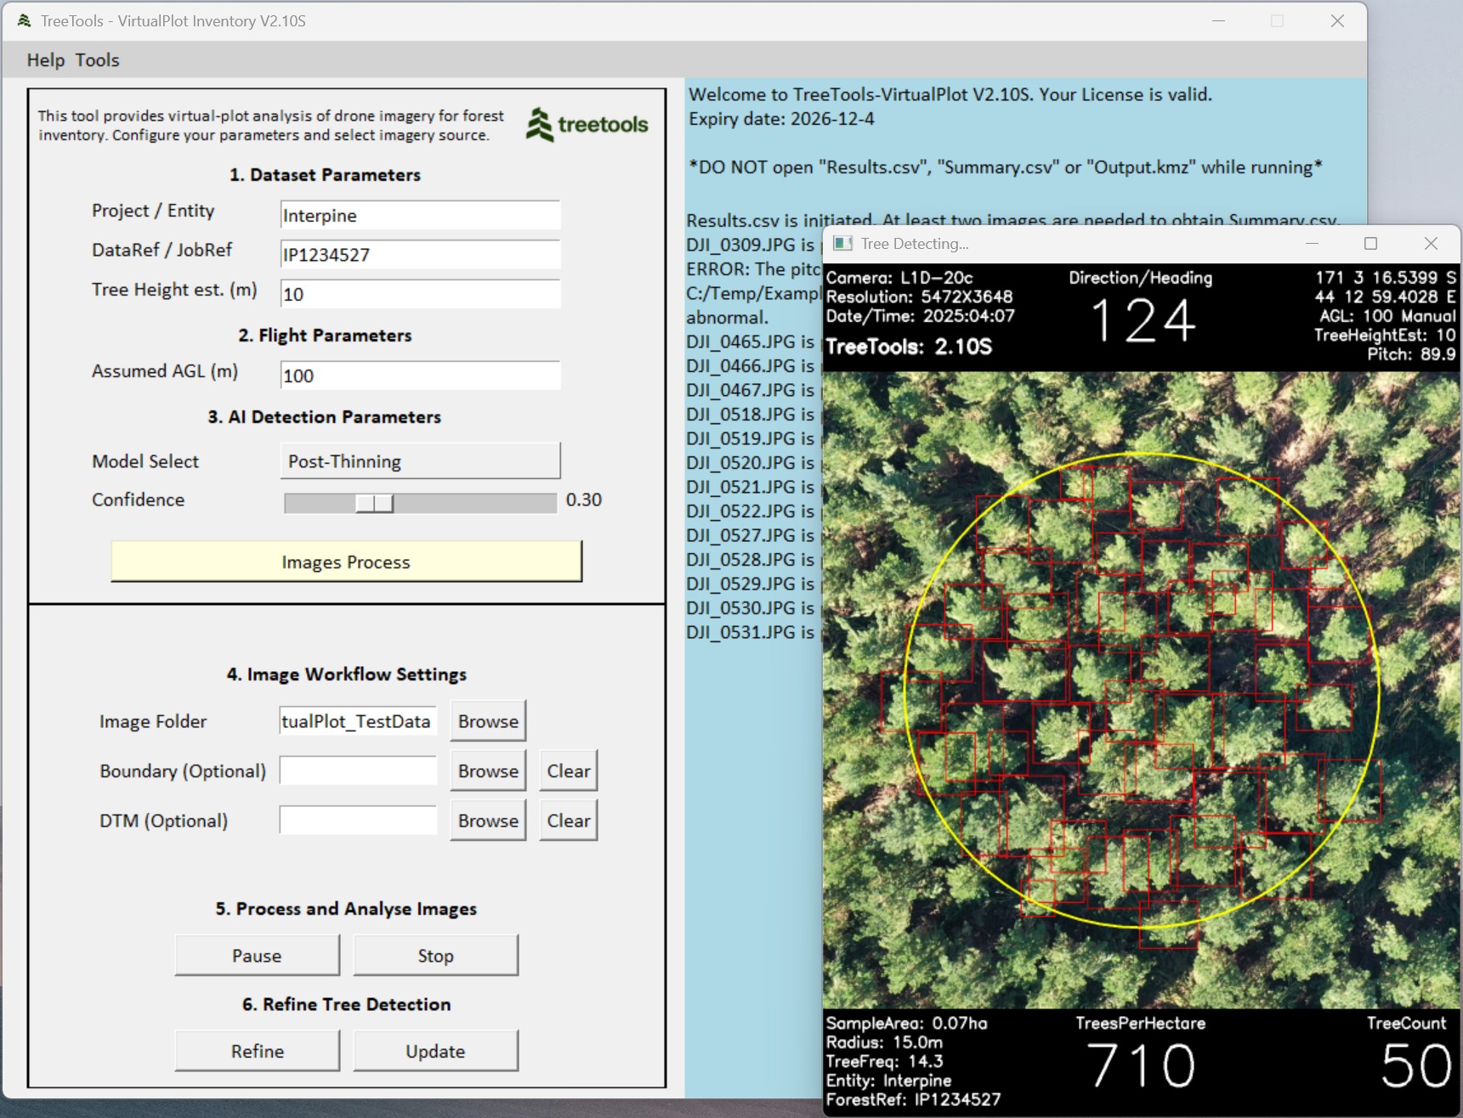Click the Refine tree detection button
This screenshot has width=1463, height=1118.
click(257, 1051)
